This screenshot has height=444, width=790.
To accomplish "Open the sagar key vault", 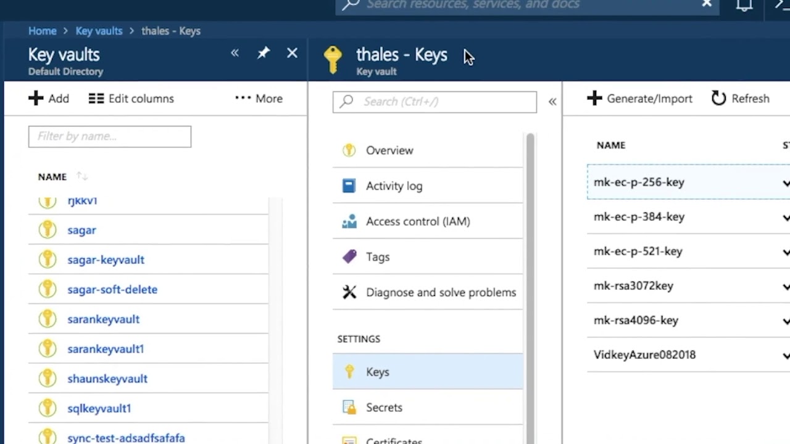I will [x=81, y=230].
